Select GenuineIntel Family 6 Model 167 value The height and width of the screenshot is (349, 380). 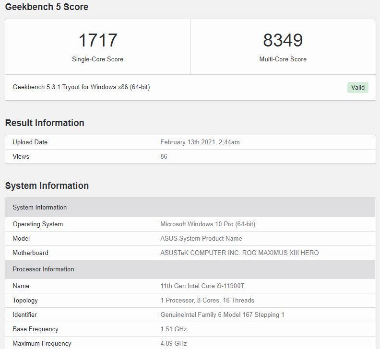click(222, 314)
